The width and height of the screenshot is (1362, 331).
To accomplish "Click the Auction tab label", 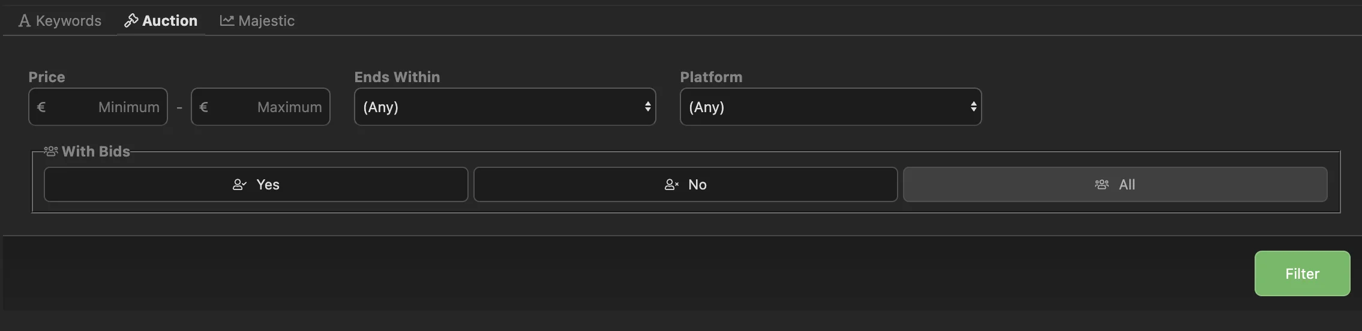I will pos(170,21).
